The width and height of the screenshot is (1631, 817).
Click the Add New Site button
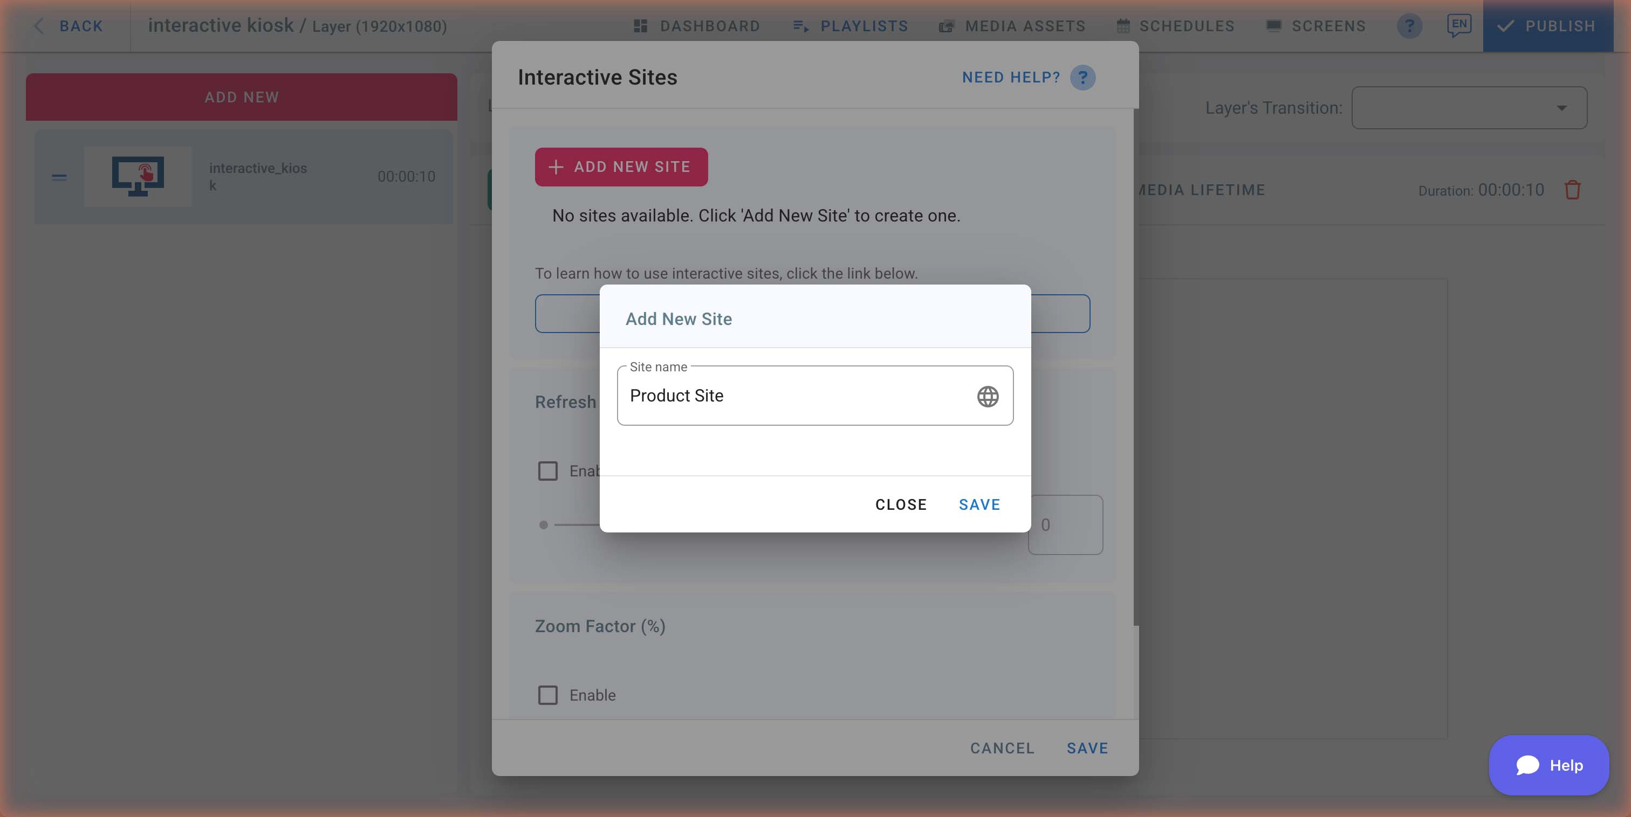coord(621,167)
